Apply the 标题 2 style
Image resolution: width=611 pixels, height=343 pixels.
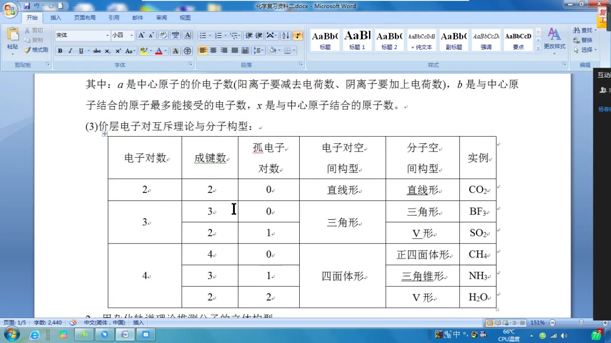(389, 40)
